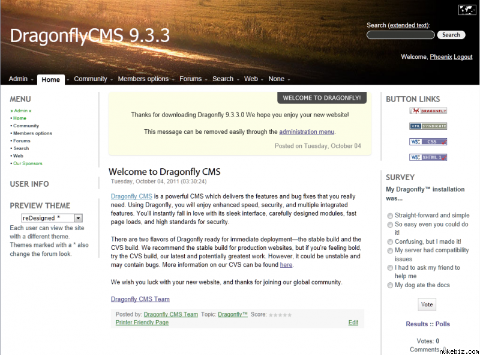Viewport: 480px width, 355px height.
Task: Follow the 'administration menu' link
Action: tap(307, 132)
